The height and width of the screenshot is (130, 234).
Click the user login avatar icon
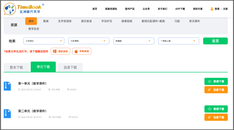tap(212, 9)
